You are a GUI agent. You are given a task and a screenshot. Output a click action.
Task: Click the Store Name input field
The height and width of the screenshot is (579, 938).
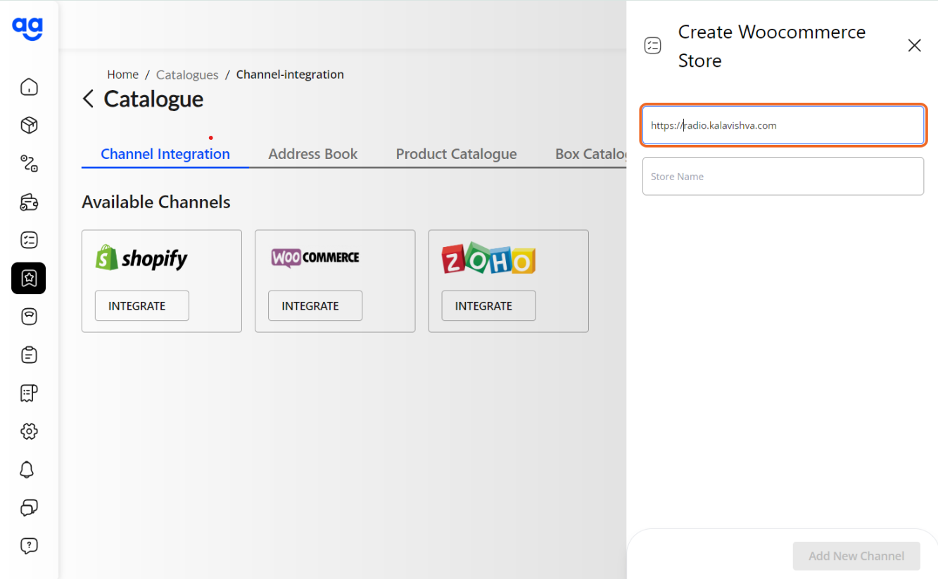(783, 176)
